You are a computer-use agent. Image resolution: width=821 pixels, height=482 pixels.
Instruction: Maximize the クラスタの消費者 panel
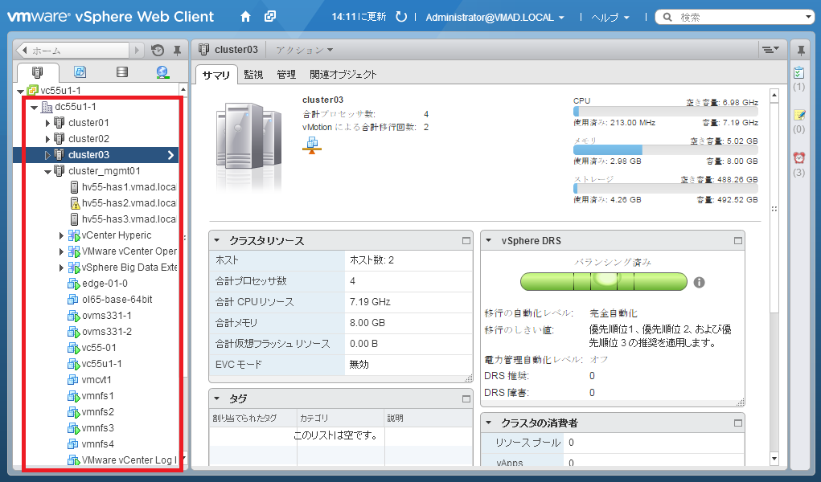tap(737, 423)
